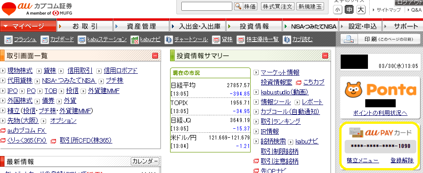Click the Ponta logo banner

380,89
